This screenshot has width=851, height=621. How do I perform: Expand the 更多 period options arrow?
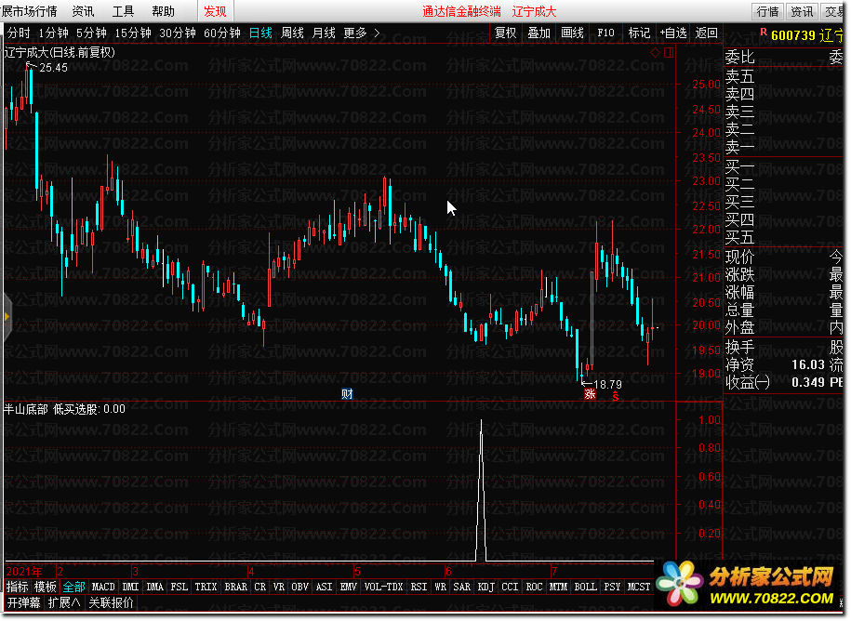pyautogui.click(x=377, y=33)
